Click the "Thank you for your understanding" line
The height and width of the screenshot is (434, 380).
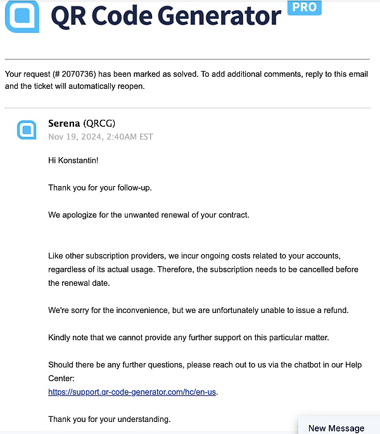click(x=110, y=419)
